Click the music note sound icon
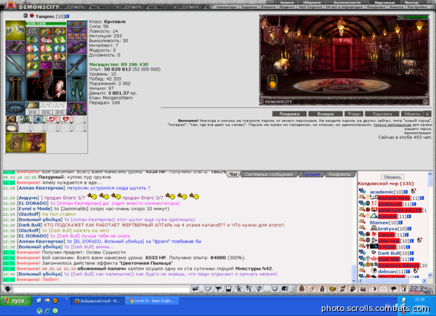This screenshot has width=436, height=316. pyautogui.click(x=259, y=289)
